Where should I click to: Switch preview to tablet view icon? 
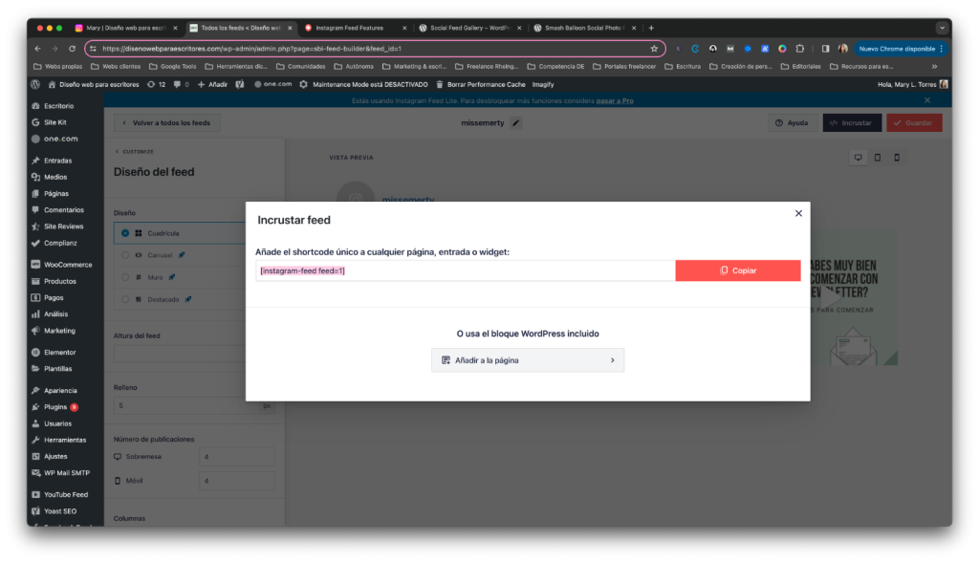[878, 157]
